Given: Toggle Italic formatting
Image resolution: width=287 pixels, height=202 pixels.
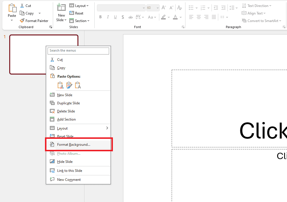Looking at the screenshot, I should [x=108, y=17].
